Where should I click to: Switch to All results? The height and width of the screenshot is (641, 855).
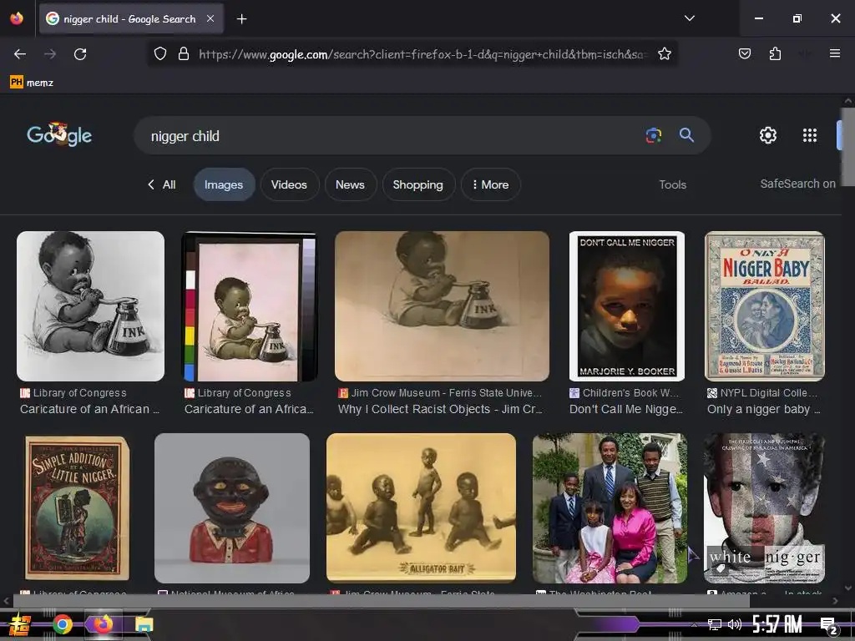click(162, 184)
